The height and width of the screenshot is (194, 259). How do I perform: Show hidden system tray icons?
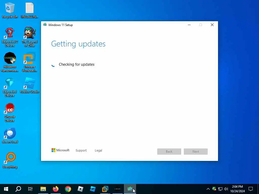tap(208, 189)
